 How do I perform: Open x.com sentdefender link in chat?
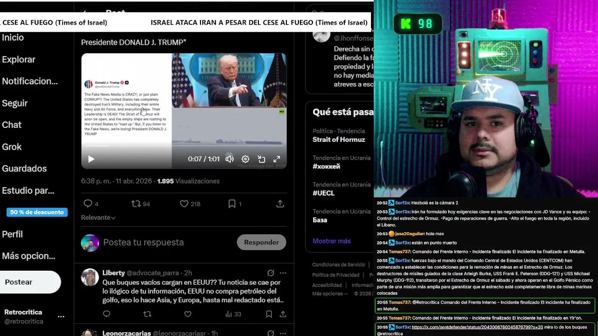pyautogui.click(x=477, y=327)
